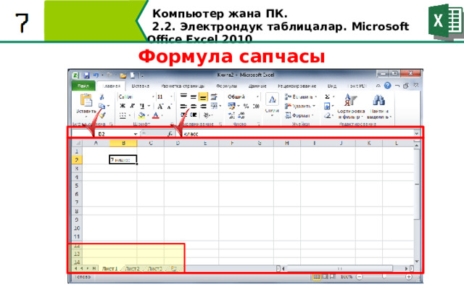Undo the last action from the Quick Access toolbar
The image size is (464, 290).
click(96, 75)
